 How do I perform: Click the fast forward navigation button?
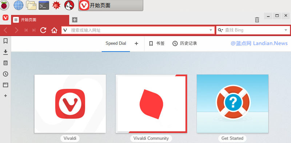pos(34,30)
